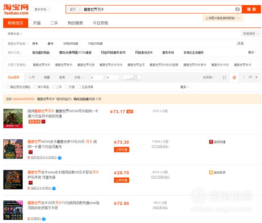Image resolution: width=262 pixels, height=223 pixels.
Task: Open the 更多市场 dropdown
Action: point(42,9)
